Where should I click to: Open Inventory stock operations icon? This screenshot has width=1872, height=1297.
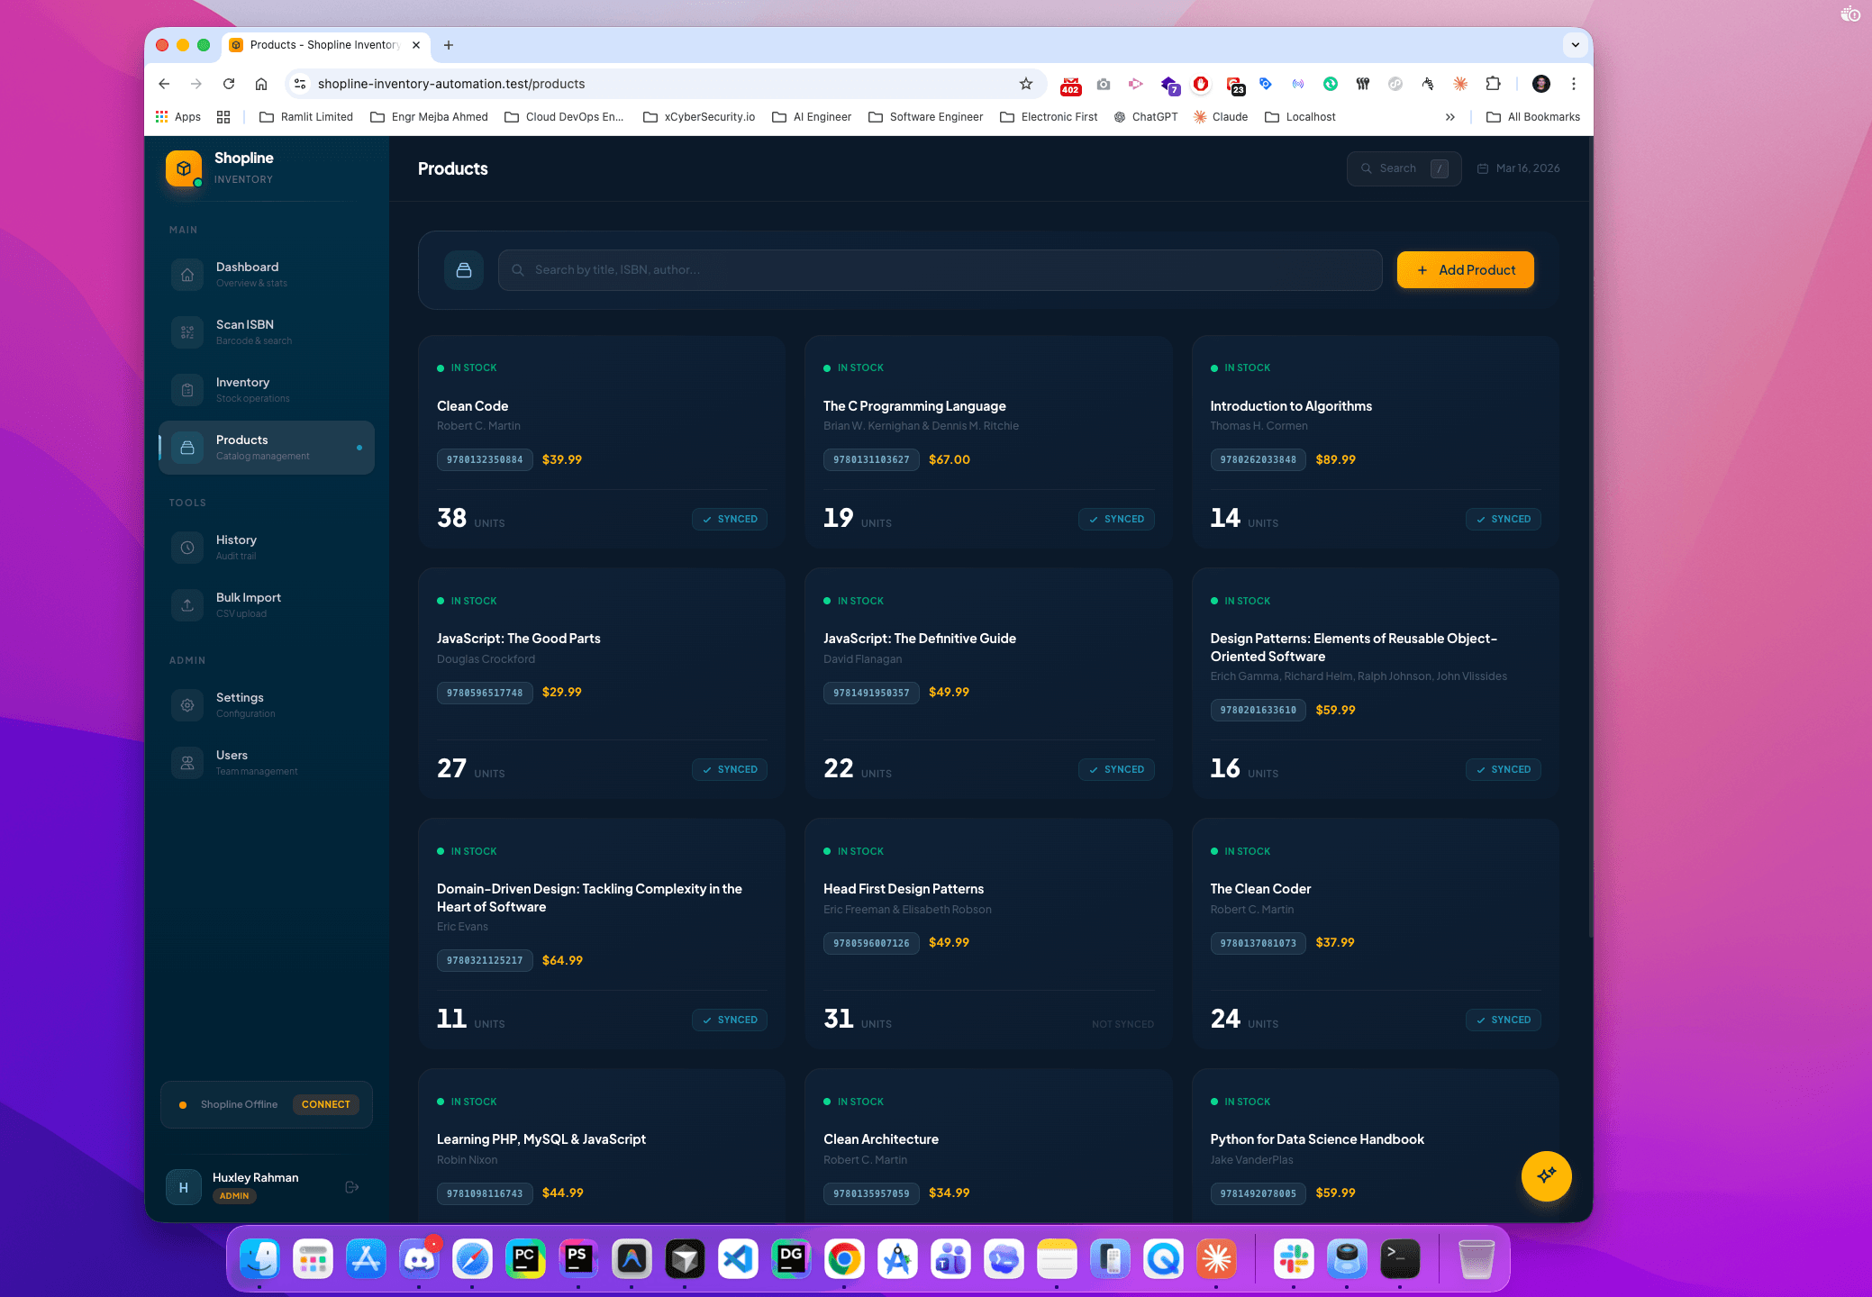(x=186, y=389)
